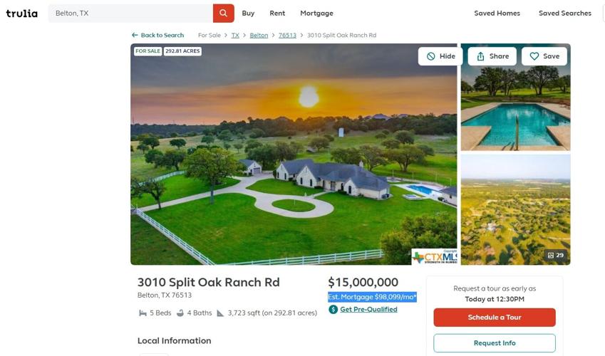
Task: Click the Belton breadcrumb link
Action: pos(259,35)
